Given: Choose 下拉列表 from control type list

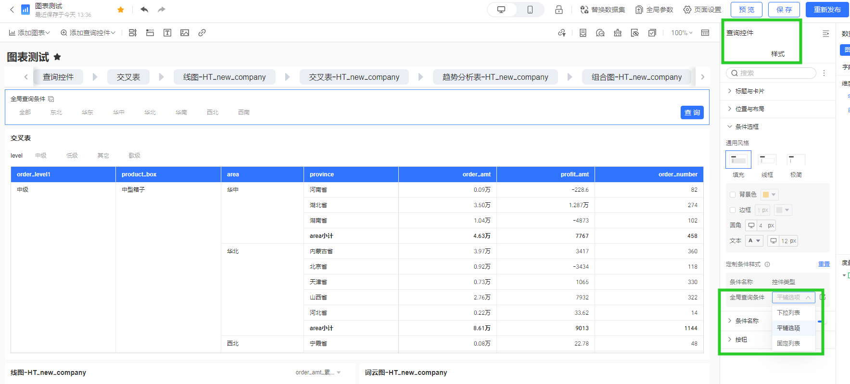Looking at the screenshot, I should tap(788, 313).
